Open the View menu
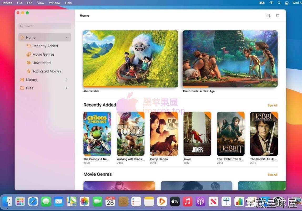Image resolution: width=302 pixels, height=211 pixels. [x=41, y=3]
